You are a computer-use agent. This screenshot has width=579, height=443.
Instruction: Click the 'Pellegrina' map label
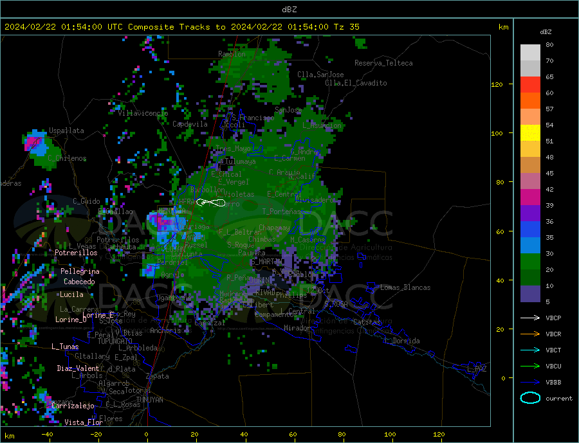[80, 271]
